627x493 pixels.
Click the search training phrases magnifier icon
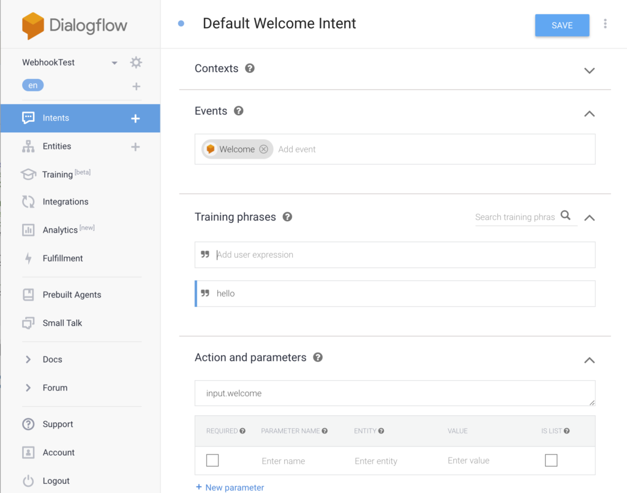[x=566, y=216]
